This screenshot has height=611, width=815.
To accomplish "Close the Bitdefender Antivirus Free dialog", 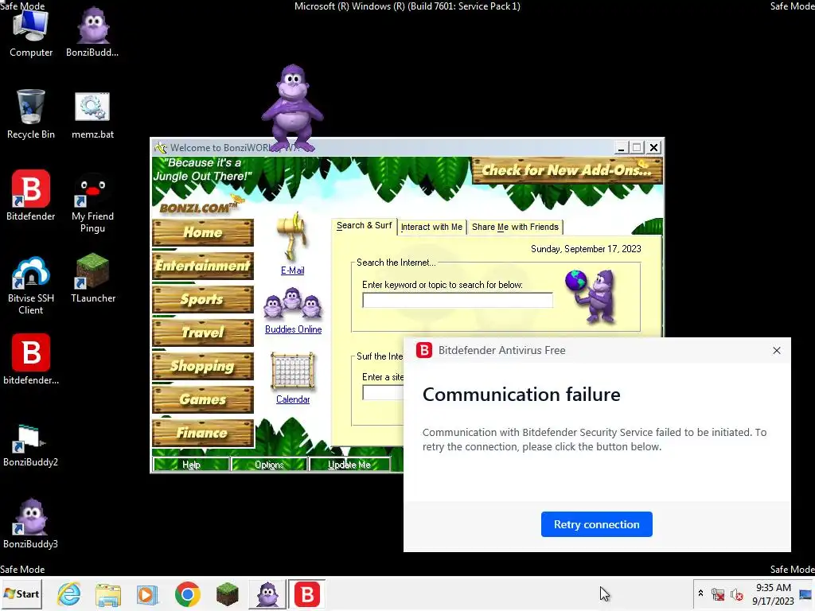I will [777, 350].
